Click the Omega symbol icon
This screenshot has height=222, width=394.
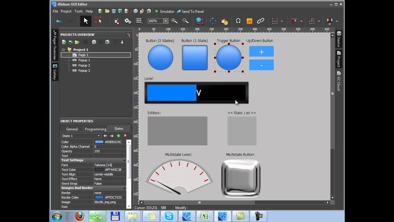tap(238, 21)
